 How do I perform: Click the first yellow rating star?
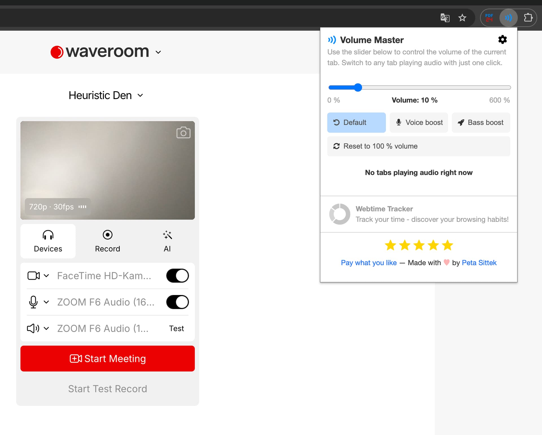pos(390,245)
